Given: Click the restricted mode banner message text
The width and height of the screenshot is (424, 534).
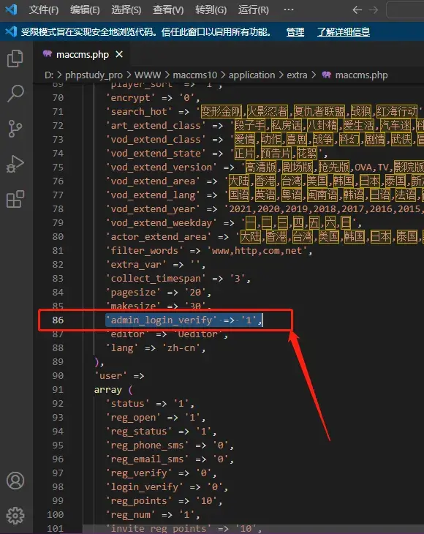Looking at the screenshot, I should 146,32.
